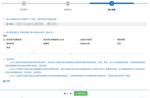Choose 领英 radio option
The width and height of the screenshot is (150, 98).
click(115, 44)
